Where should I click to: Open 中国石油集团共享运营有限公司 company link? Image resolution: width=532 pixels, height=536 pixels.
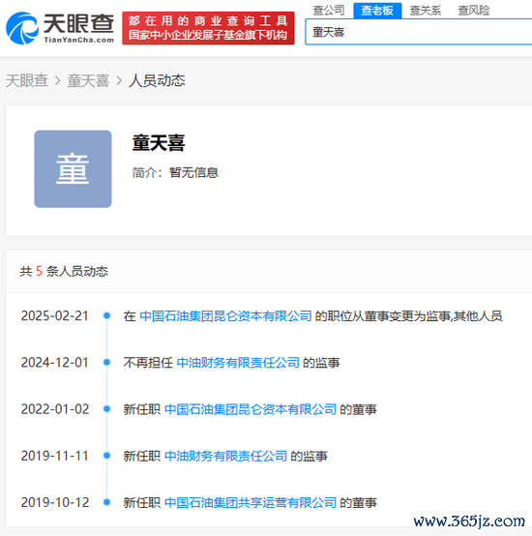point(251,502)
